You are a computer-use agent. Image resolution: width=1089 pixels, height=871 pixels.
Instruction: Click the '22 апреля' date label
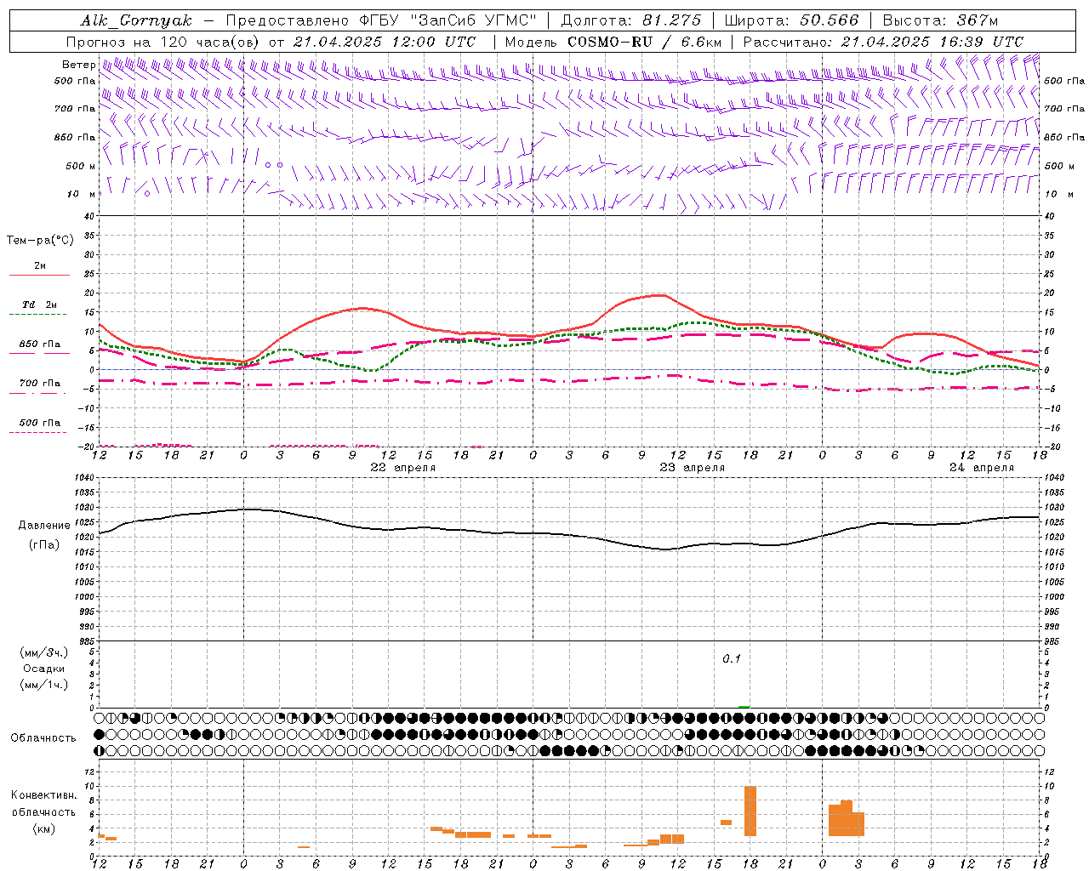(402, 467)
